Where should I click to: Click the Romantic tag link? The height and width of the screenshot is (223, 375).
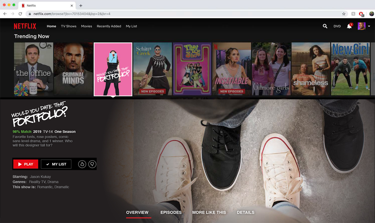[x=44, y=187]
